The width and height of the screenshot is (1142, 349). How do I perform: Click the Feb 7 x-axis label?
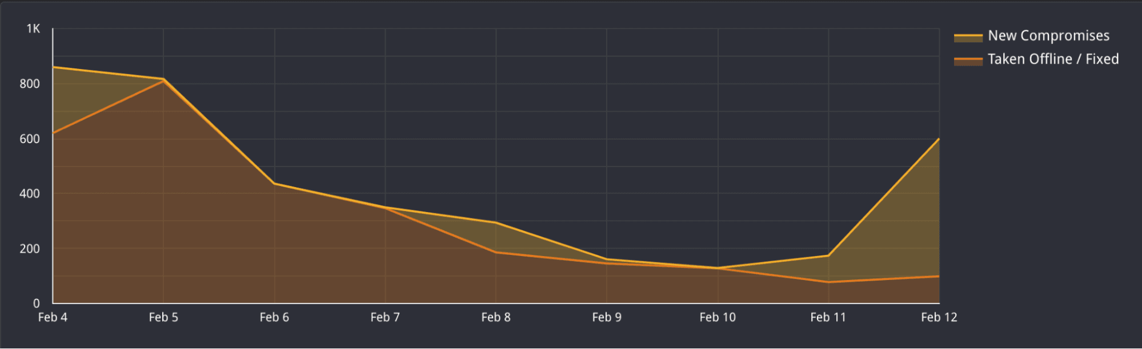(385, 318)
